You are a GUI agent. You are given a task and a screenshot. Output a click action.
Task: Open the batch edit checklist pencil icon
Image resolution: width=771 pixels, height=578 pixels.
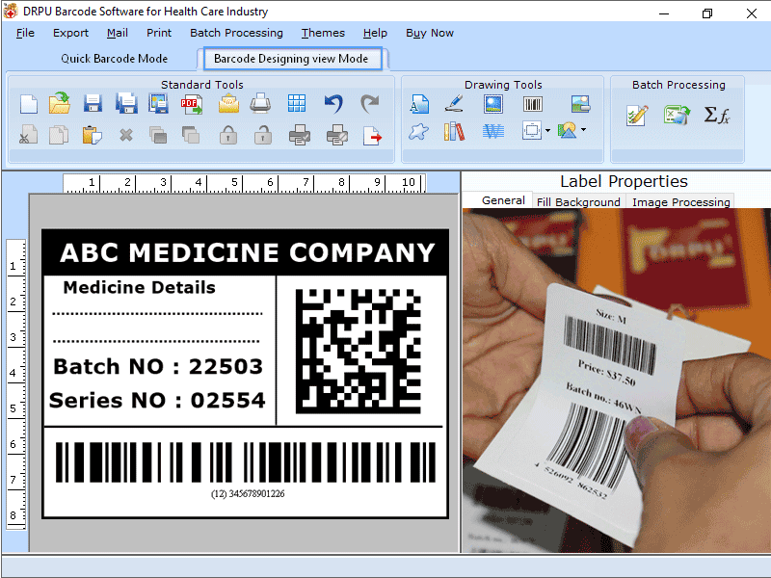click(637, 116)
